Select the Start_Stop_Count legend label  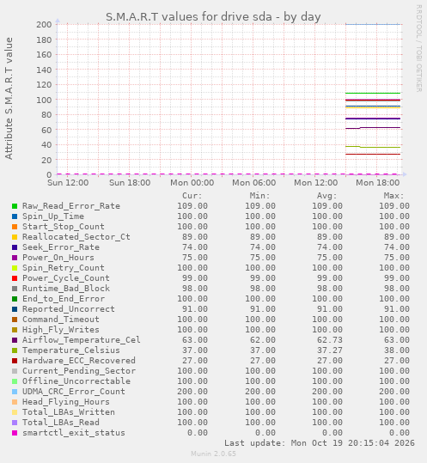click(64, 227)
